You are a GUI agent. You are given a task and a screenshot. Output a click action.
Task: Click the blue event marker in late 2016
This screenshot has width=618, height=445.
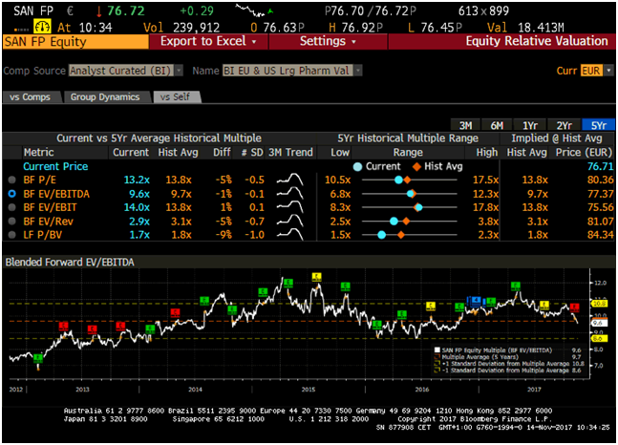pyautogui.click(x=476, y=301)
